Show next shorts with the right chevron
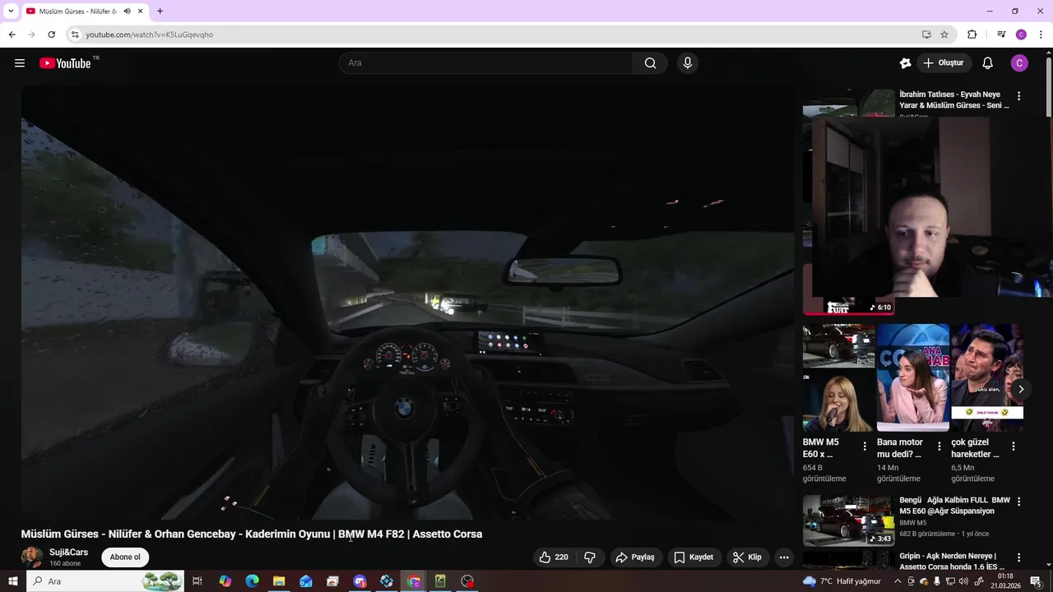The width and height of the screenshot is (1053, 592). point(1021,389)
